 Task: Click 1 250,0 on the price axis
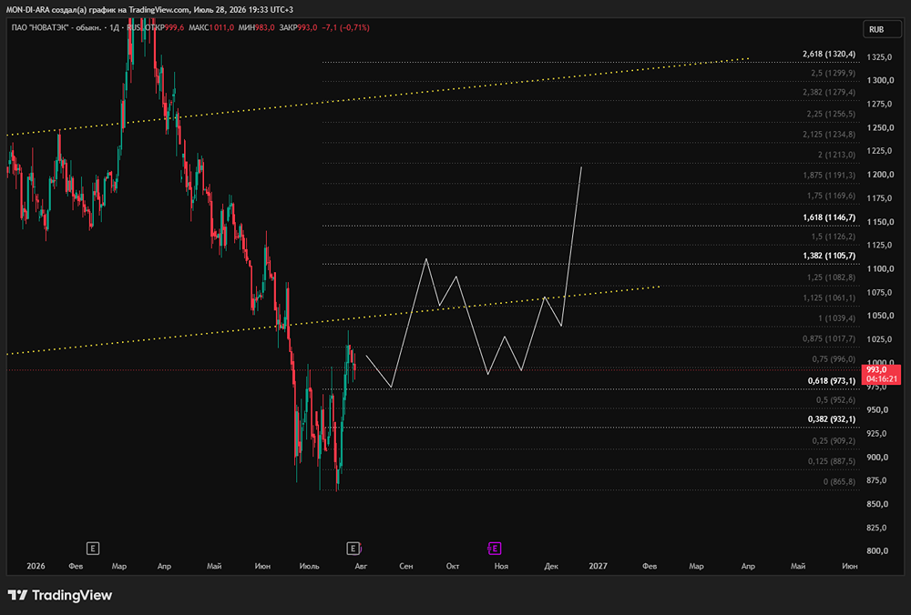(880, 127)
